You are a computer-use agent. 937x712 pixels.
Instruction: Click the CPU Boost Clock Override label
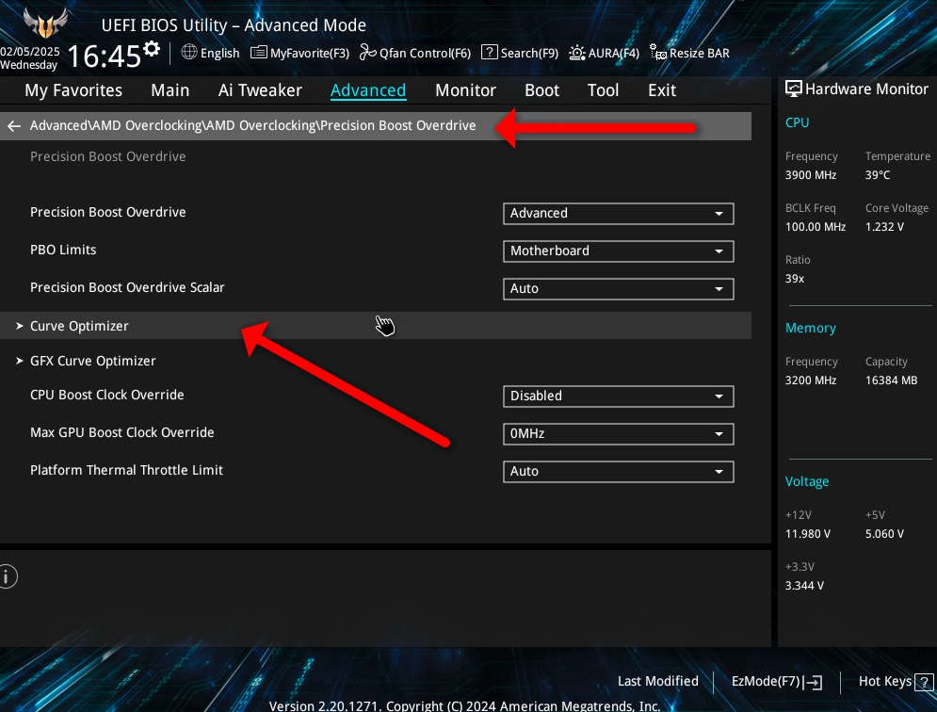pos(107,395)
